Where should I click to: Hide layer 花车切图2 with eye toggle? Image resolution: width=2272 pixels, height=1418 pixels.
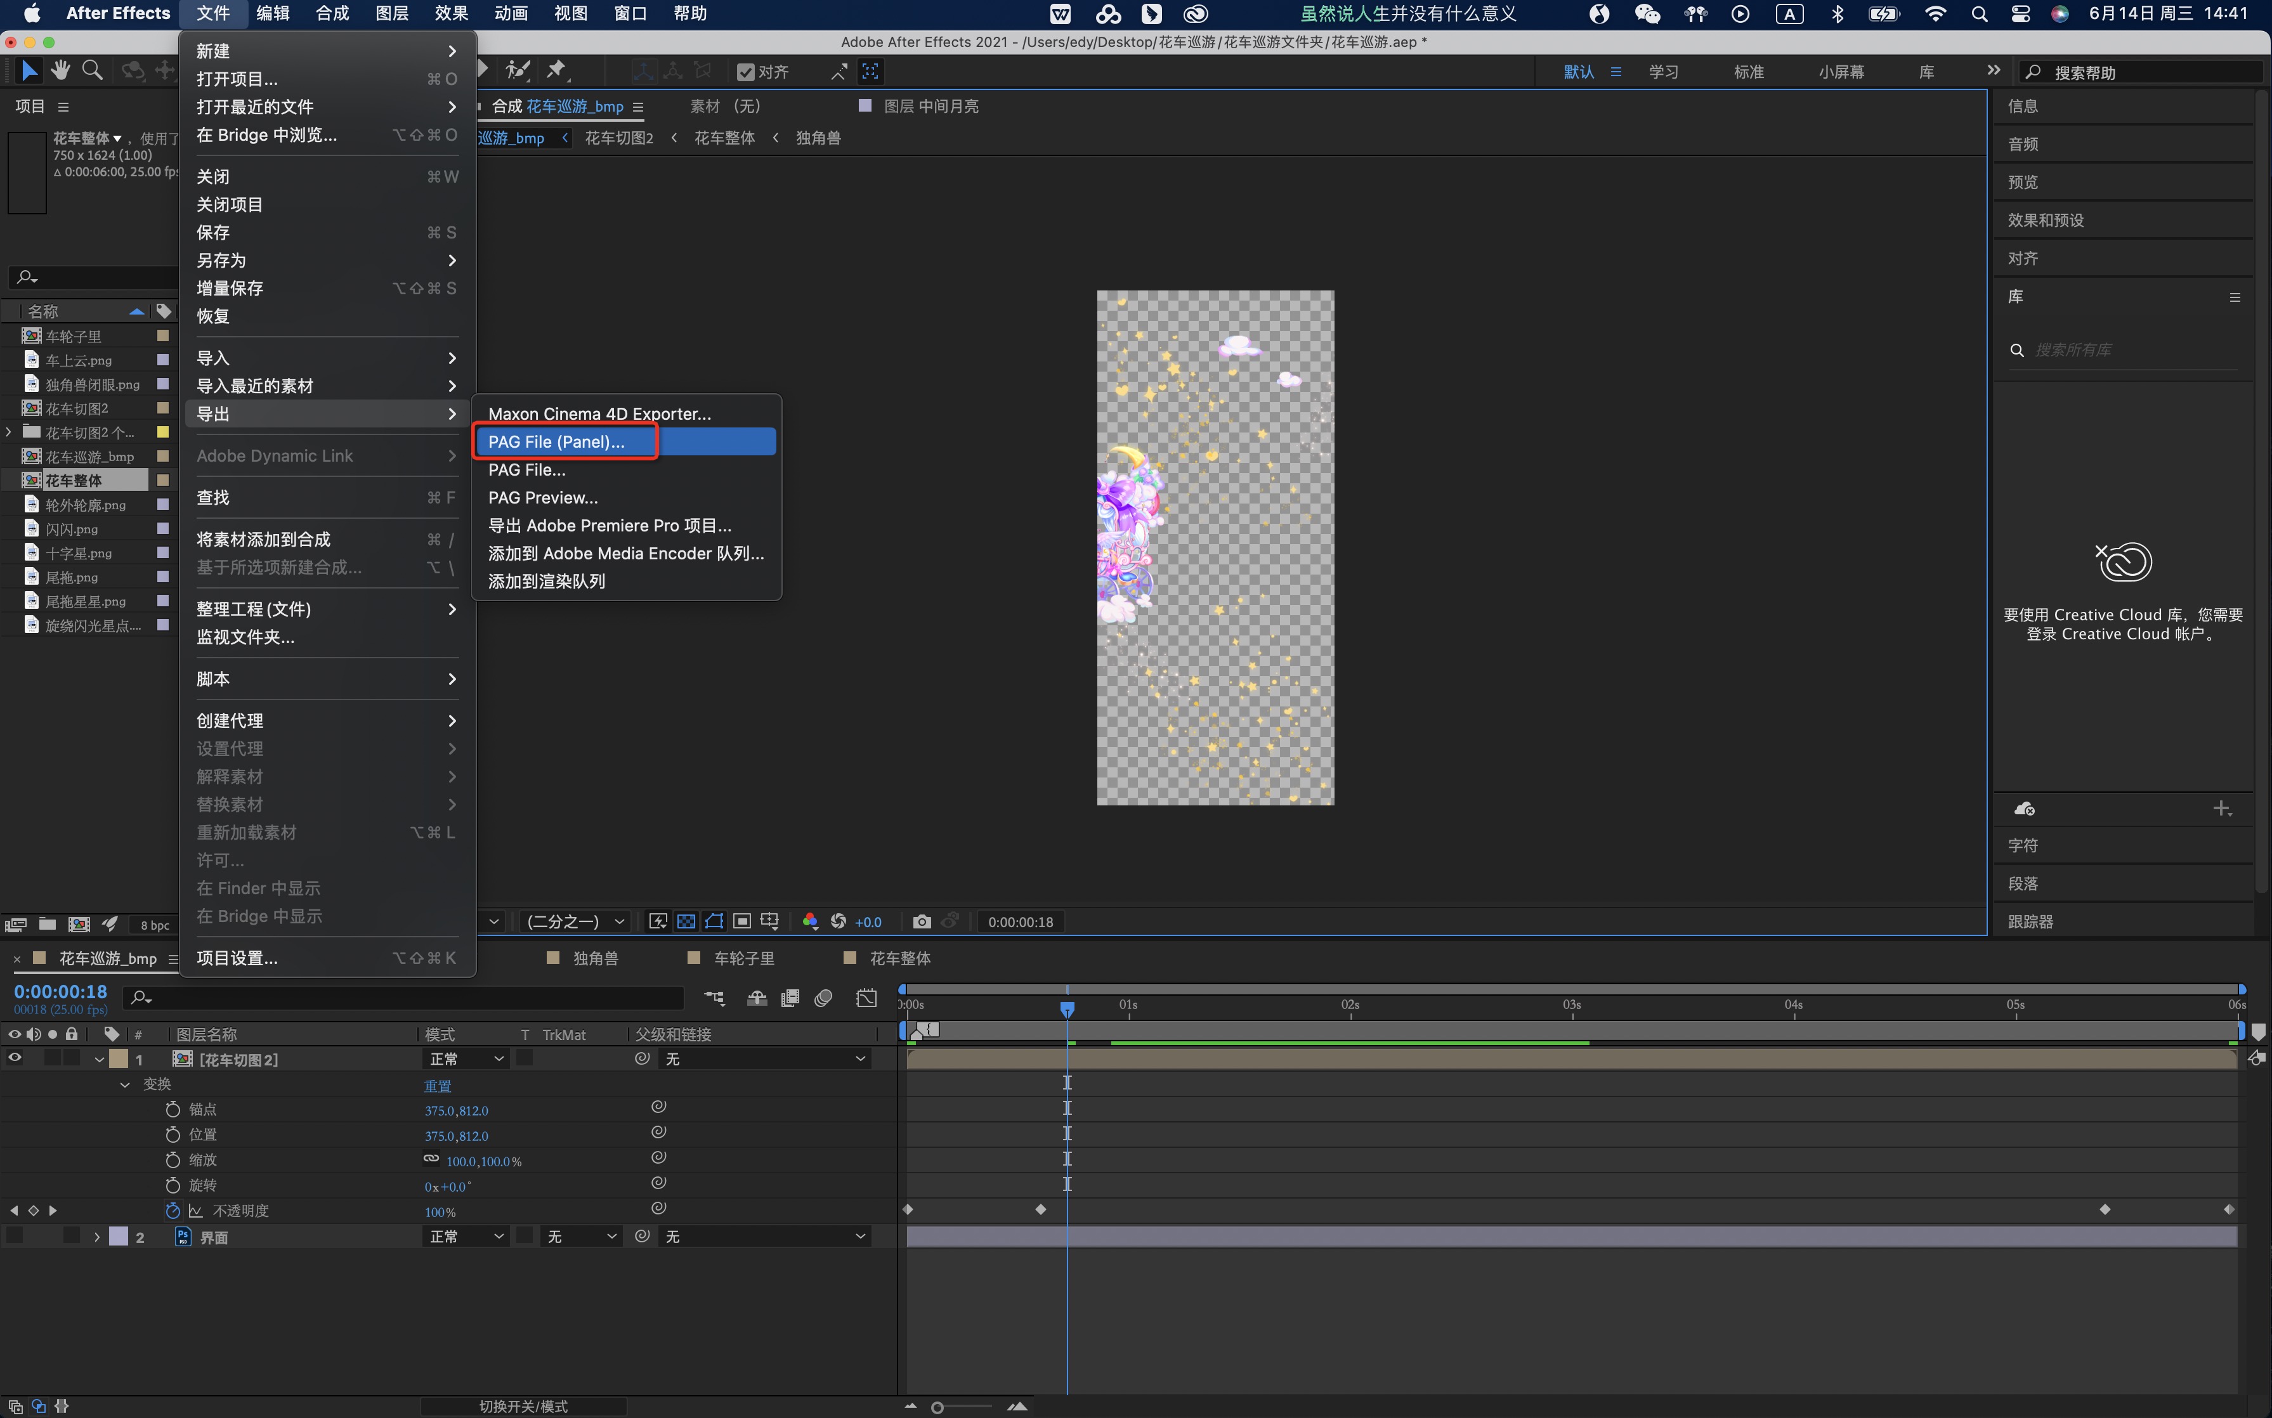click(15, 1059)
